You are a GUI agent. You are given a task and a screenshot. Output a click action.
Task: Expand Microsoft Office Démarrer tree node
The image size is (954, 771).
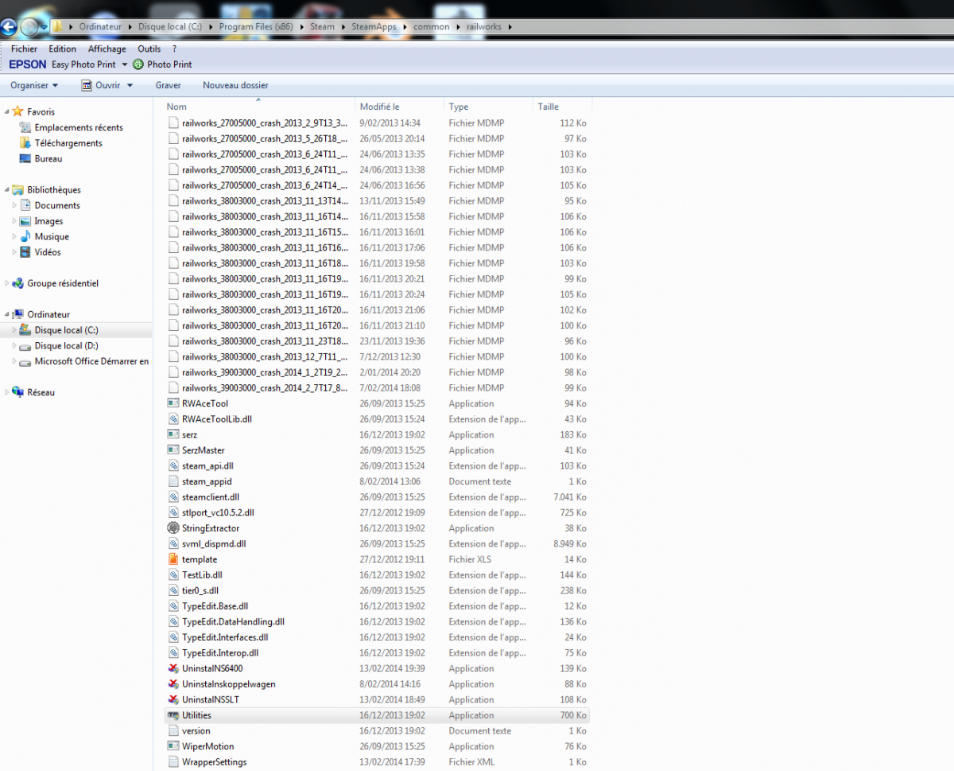coord(14,361)
